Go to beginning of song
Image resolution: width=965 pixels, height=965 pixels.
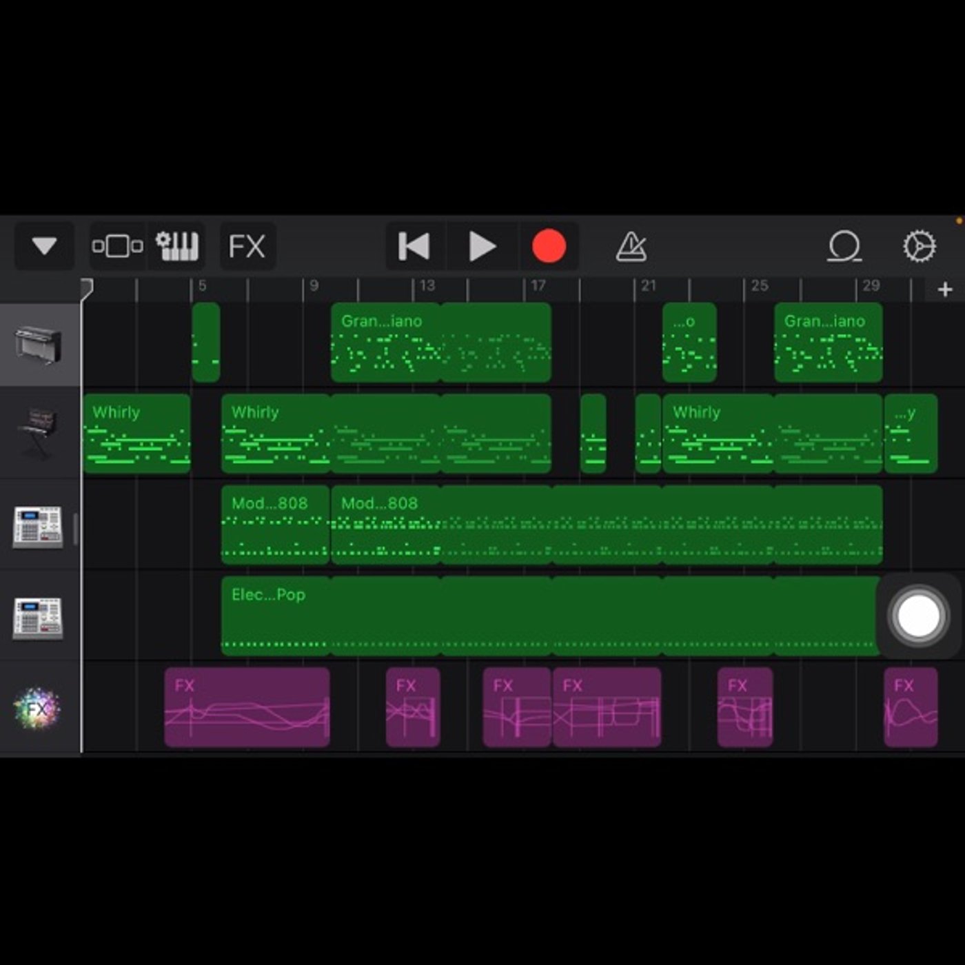[414, 246]
